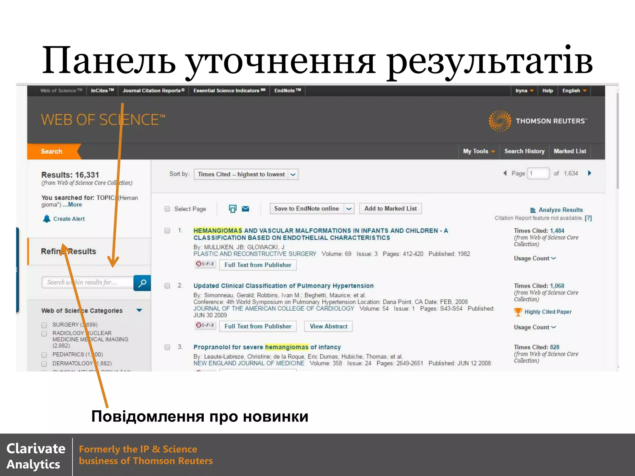Click Save to EndNote online button
Image resolution: width=635 pixels, height=476 pixels.
point(307,209)
